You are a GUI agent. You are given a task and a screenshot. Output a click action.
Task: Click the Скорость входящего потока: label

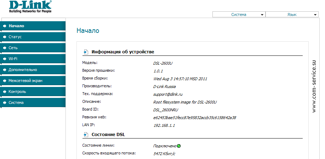[x=109, y=153]
